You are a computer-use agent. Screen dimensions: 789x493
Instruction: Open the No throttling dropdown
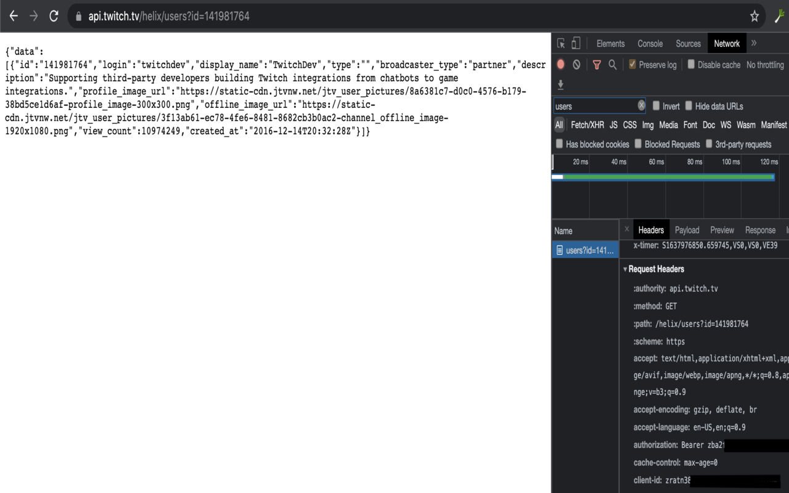(765, 65)
